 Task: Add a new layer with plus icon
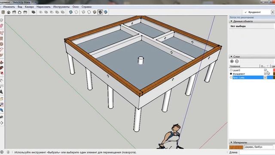232,61
